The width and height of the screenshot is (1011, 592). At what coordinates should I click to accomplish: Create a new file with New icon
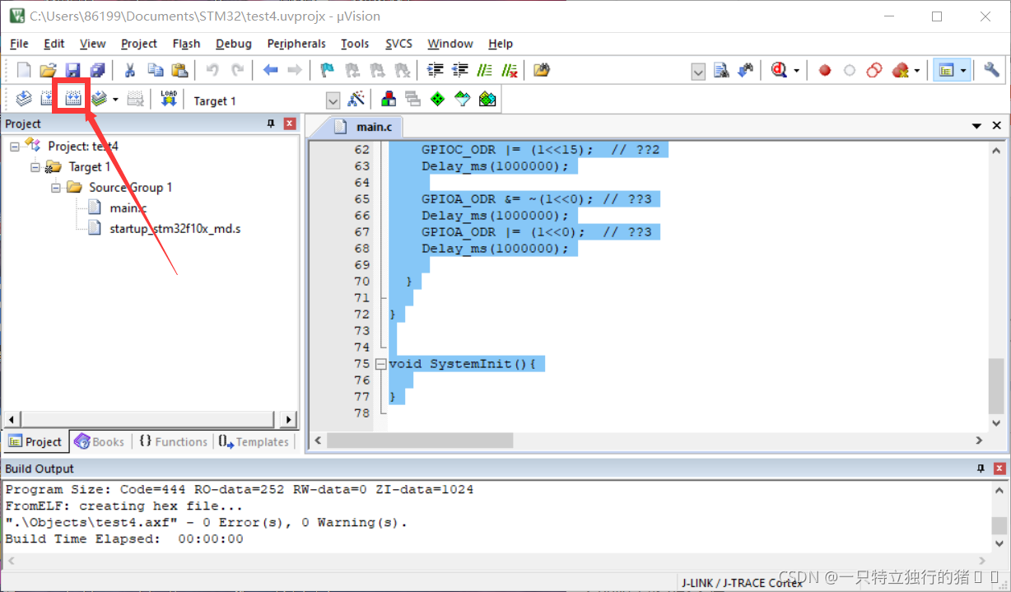point(24,71)
